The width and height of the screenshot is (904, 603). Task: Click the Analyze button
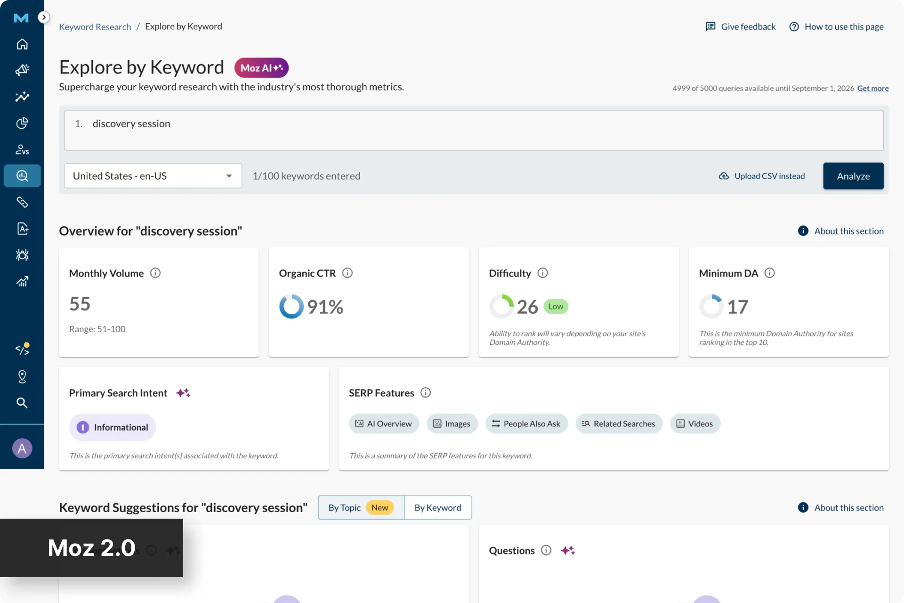853,176
